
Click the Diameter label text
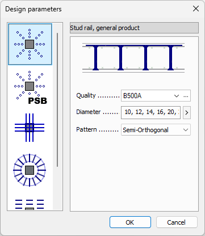tap(89, 112)
